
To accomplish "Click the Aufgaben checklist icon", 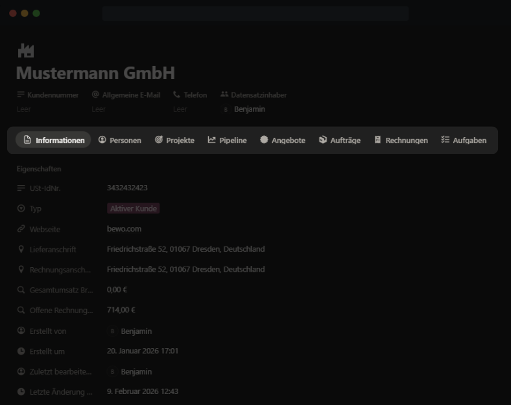I will click(445, 140).
